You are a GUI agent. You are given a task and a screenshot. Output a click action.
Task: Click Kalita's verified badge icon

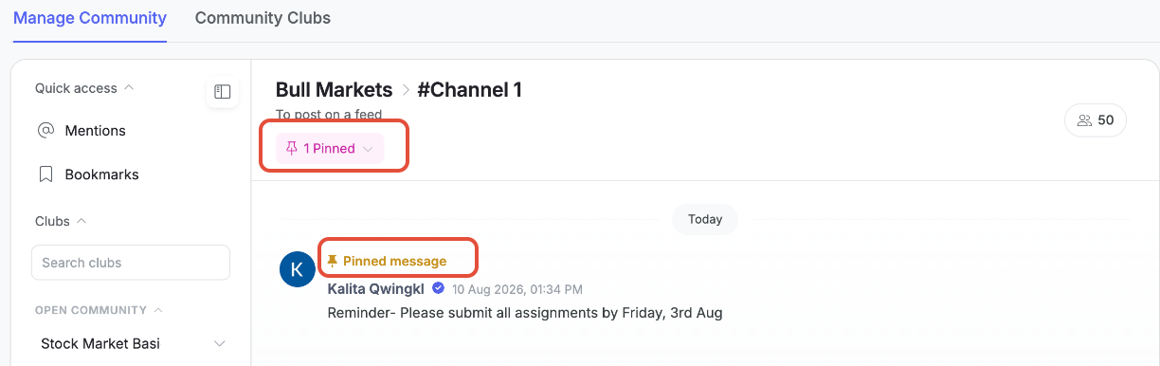(438, 288)
